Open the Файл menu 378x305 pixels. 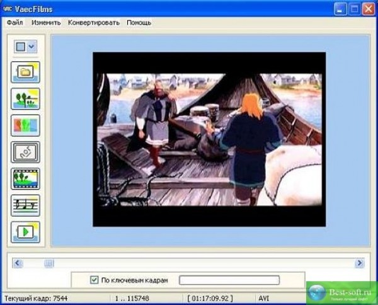[15, 23]
